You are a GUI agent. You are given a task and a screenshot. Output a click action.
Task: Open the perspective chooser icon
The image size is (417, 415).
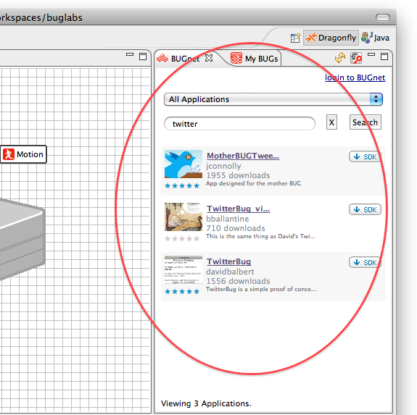coord(295,38)
